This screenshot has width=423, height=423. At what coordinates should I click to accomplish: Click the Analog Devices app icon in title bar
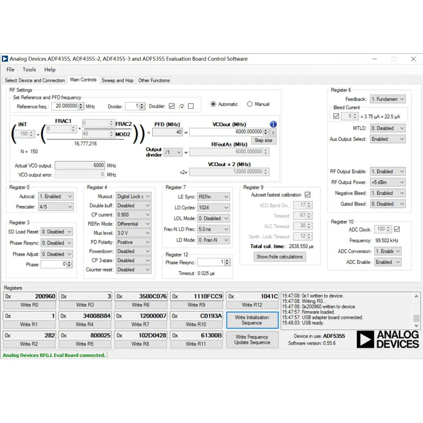5,59
